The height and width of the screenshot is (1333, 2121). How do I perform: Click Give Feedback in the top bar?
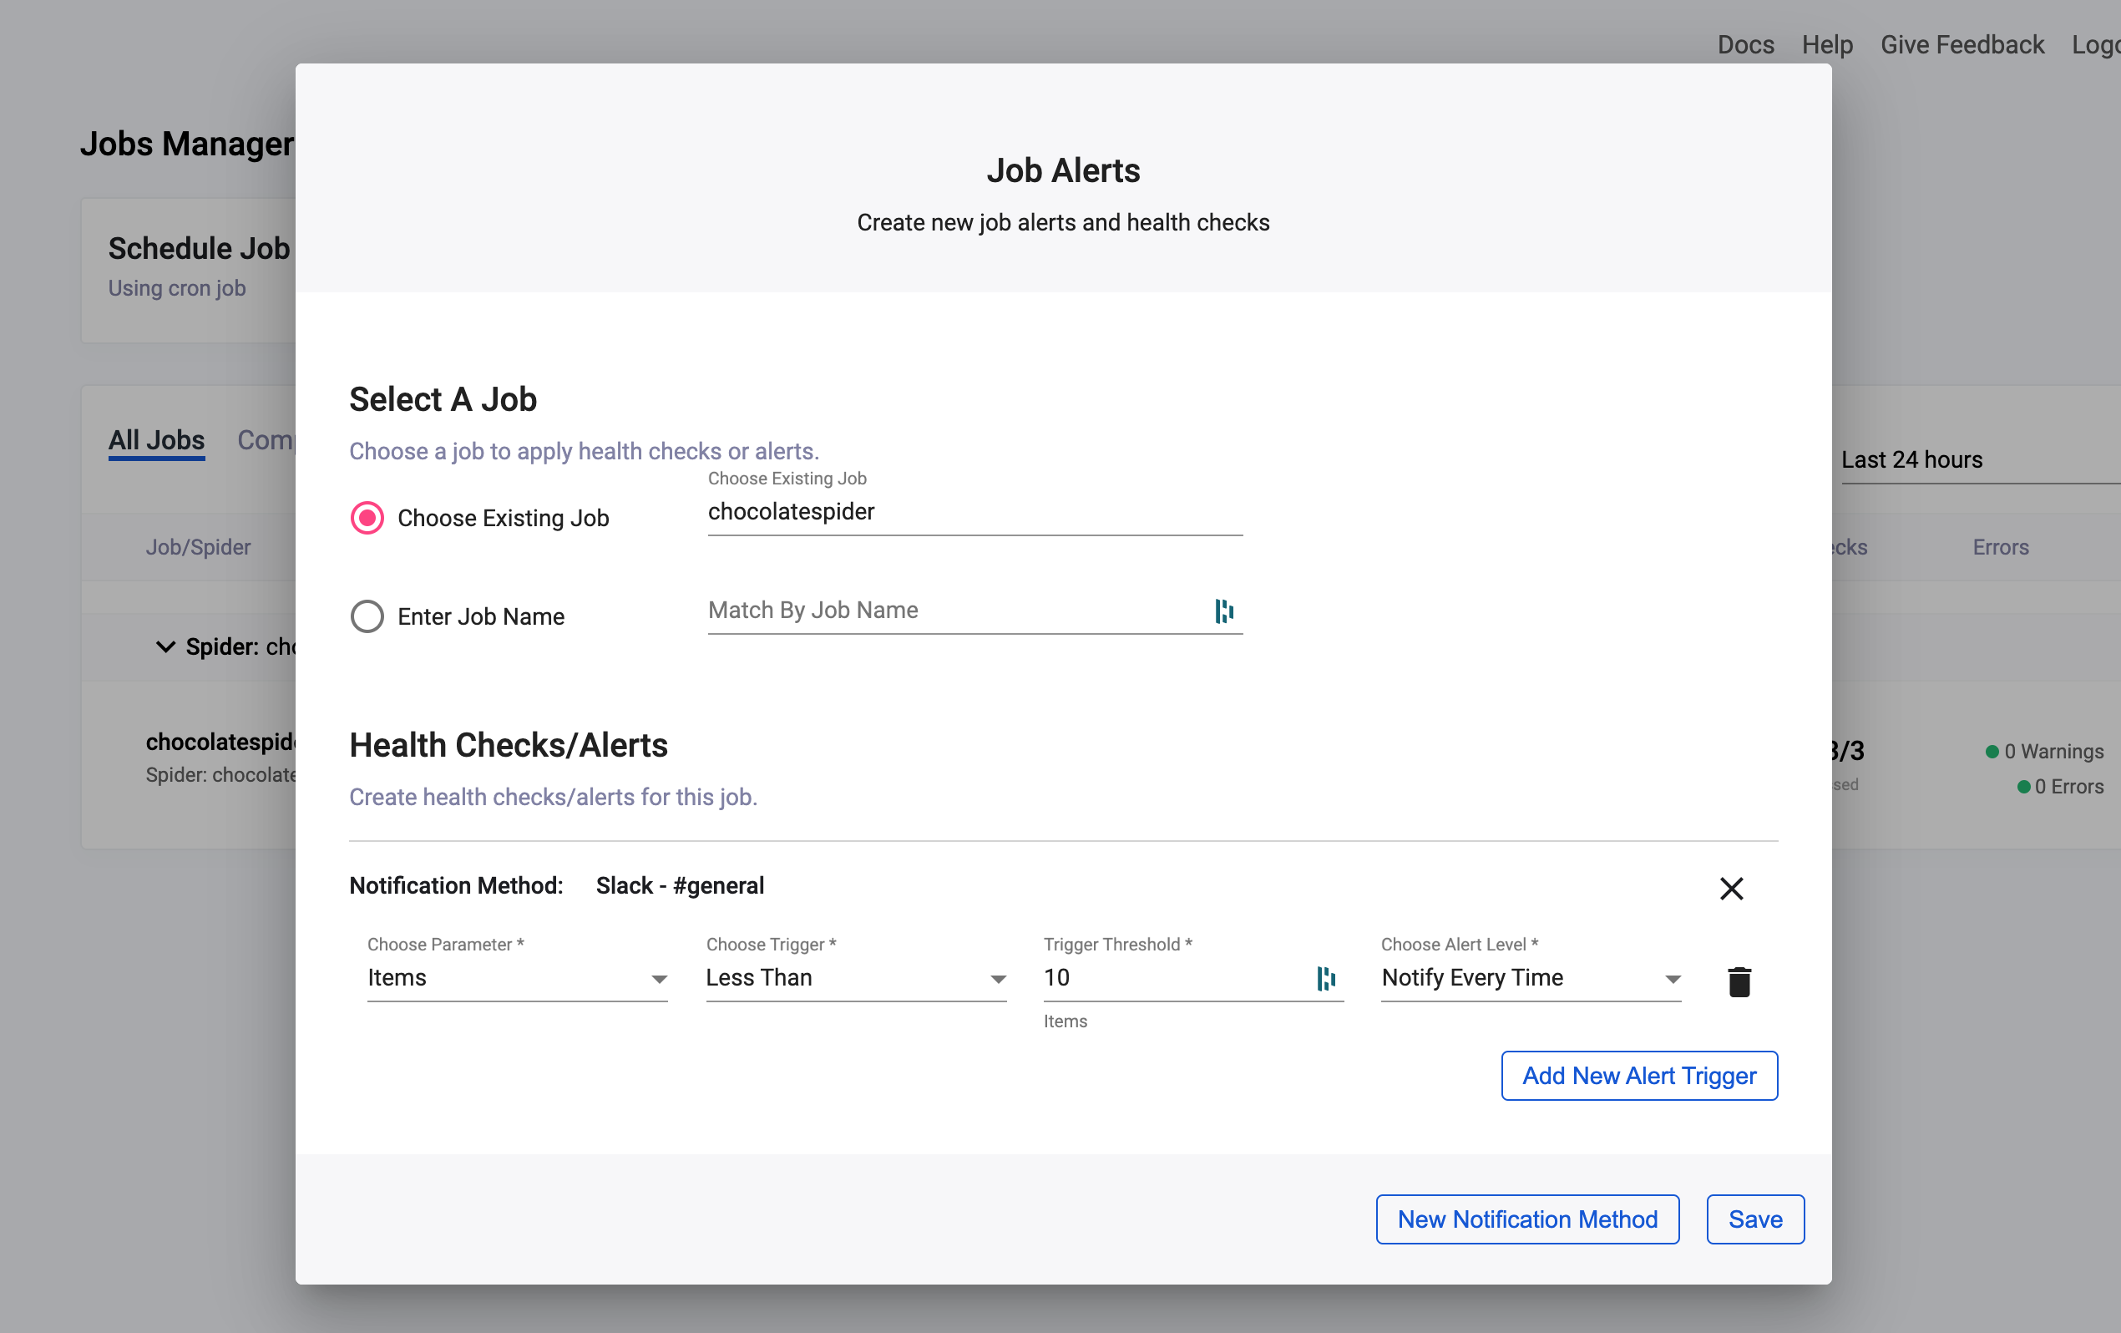[1962, 45]
